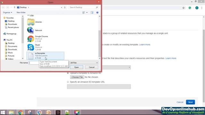Select Specify an Amazon S3 template URL
This screenshot has width=205, height=115.
(68, 82)
